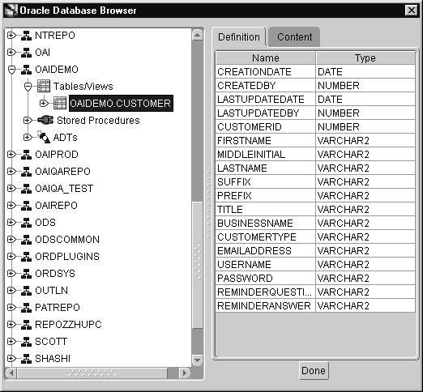The height and width of the screenshot is (392, 423).
Task: Click the ORDSYS schema icon
Action: [26, 274]
